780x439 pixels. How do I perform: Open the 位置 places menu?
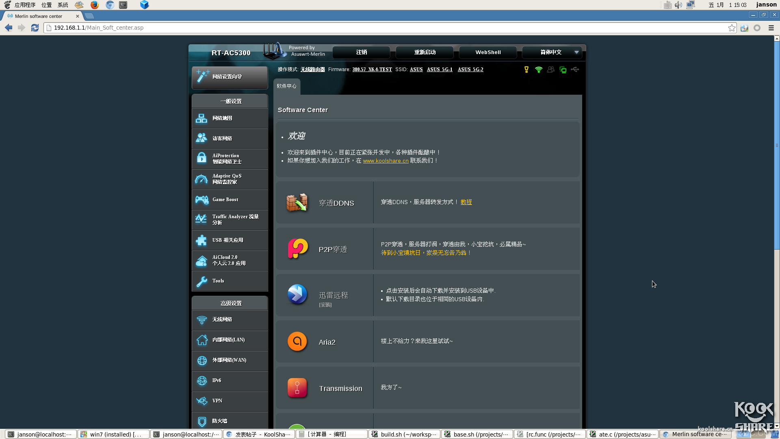pyautogui.click(x=46, y=5)
